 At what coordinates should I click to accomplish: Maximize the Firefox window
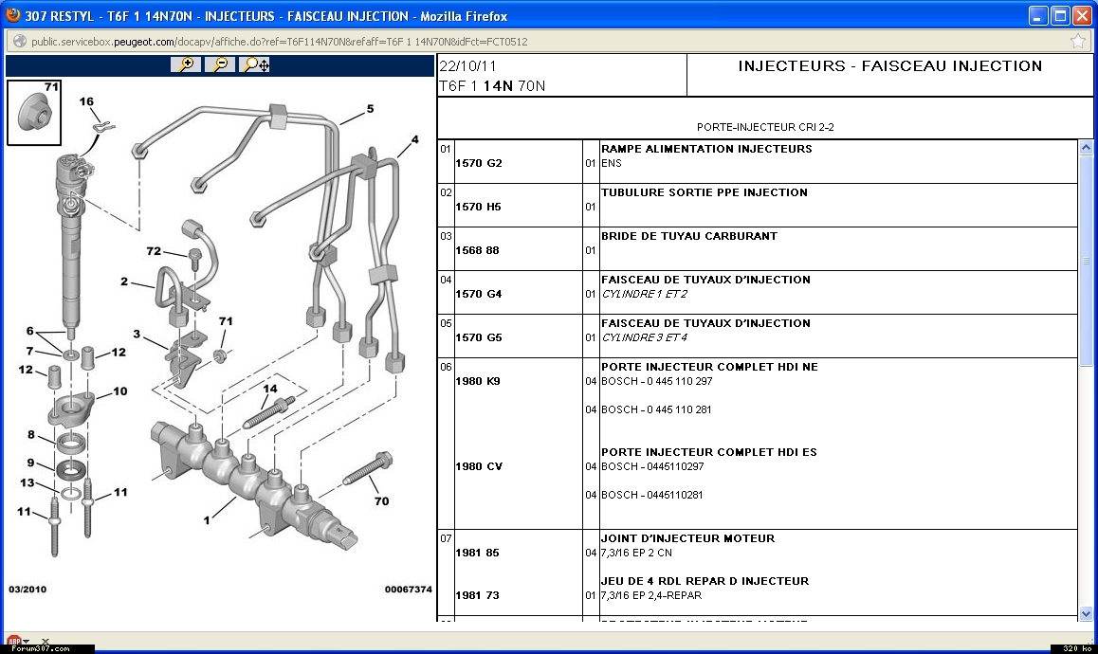pyautogui.click(x=1060, y=15)
